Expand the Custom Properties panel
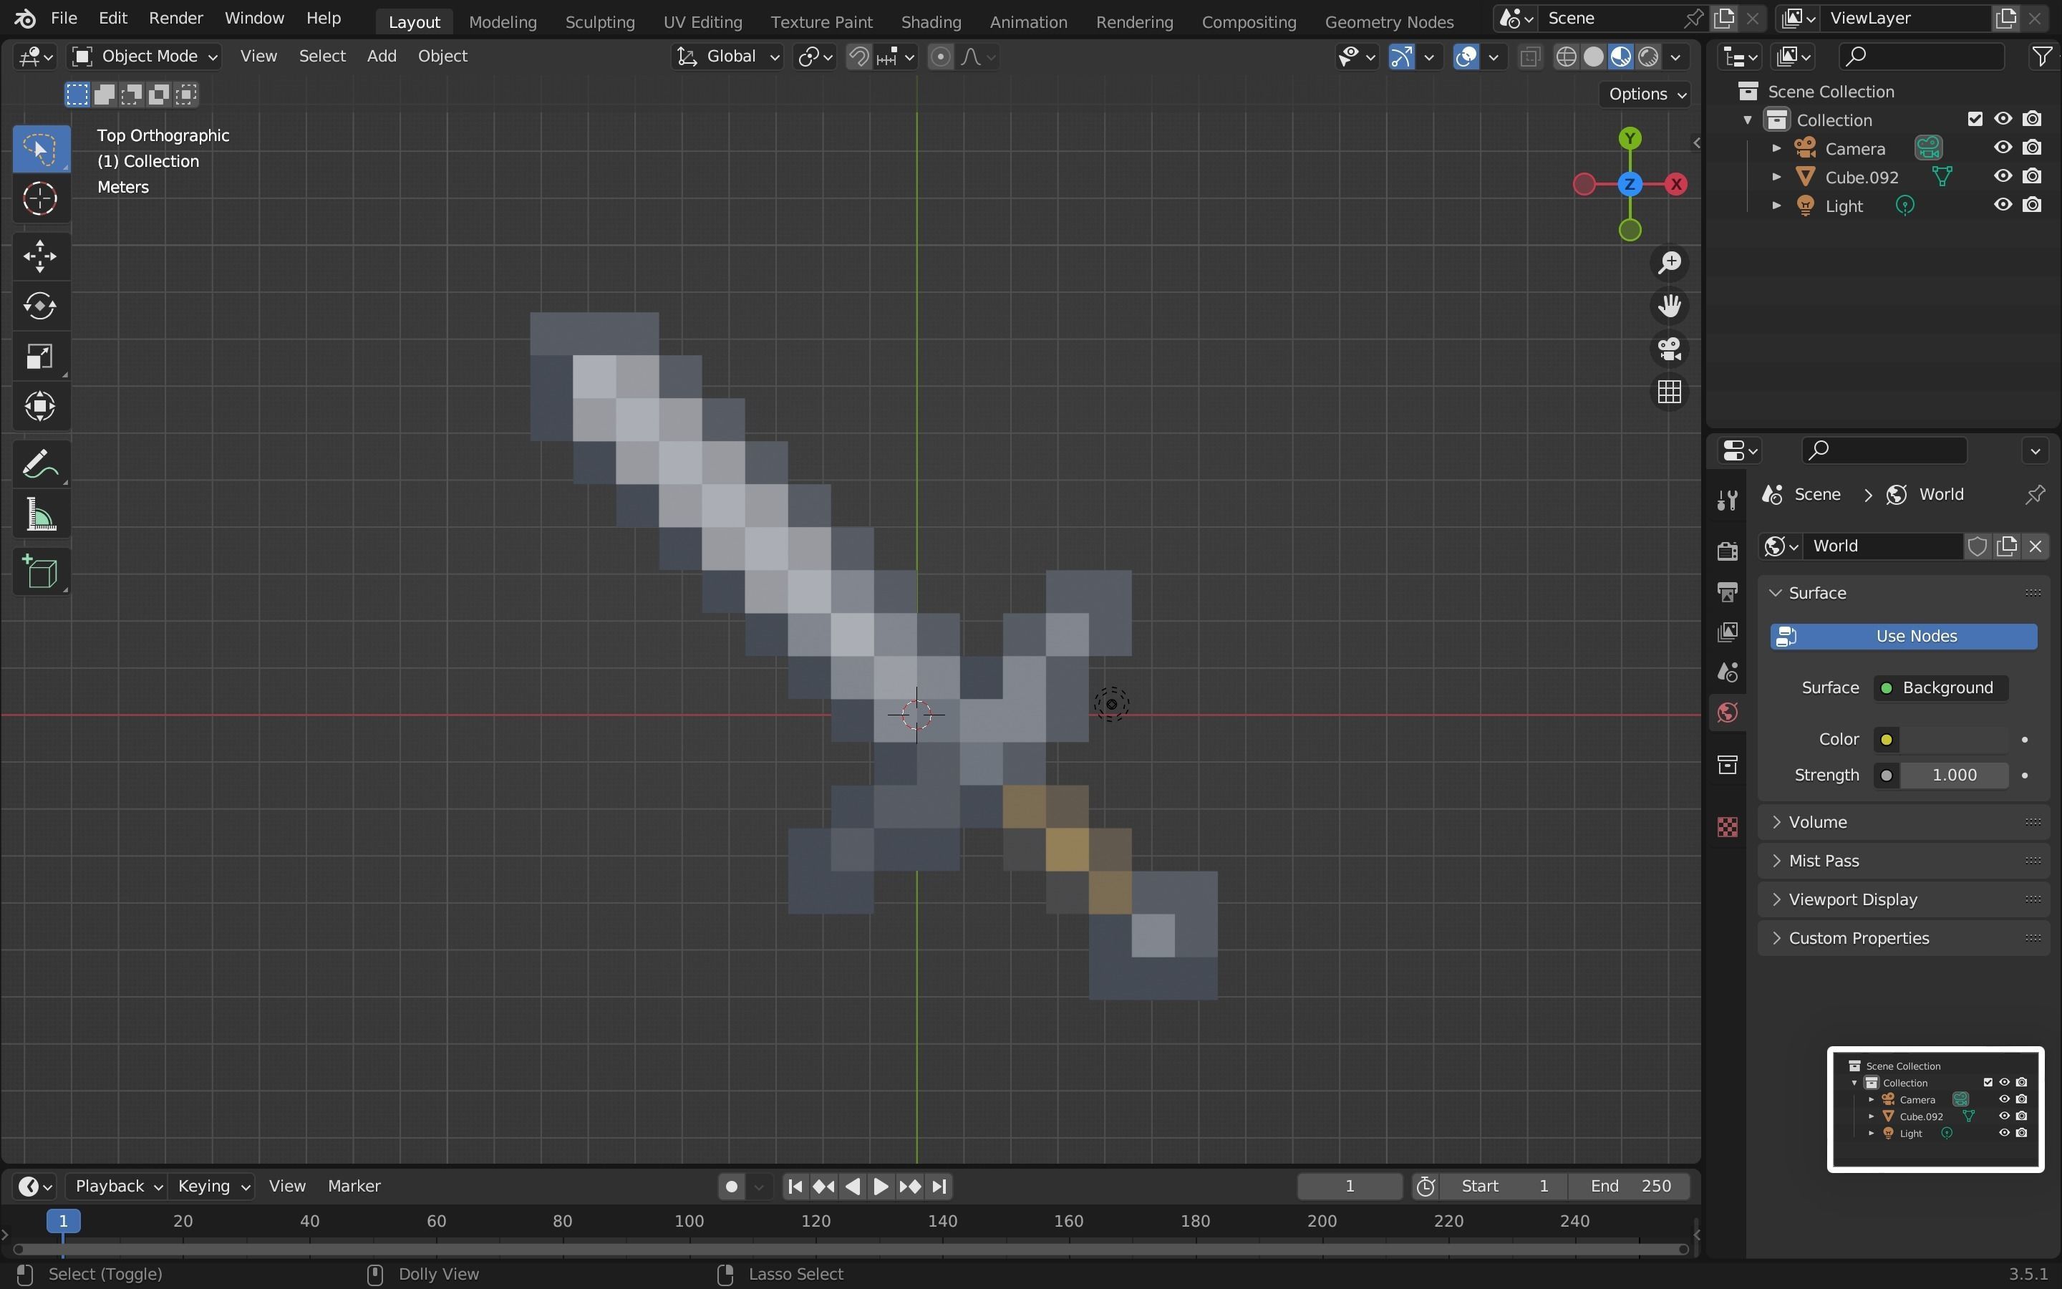The image size is (2062, 1289). 1904,938
